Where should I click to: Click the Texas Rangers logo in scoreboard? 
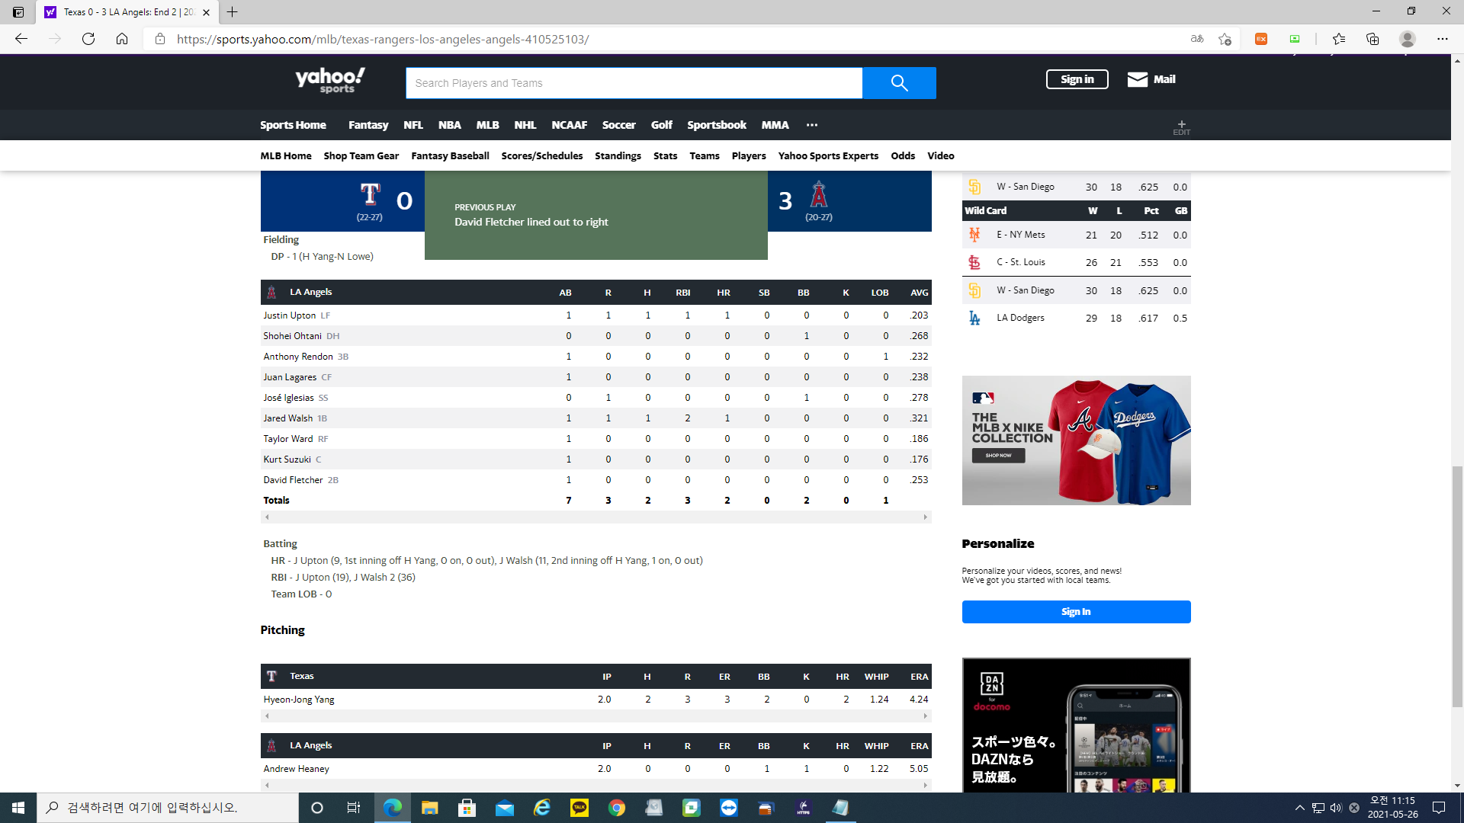coord(370,194)
